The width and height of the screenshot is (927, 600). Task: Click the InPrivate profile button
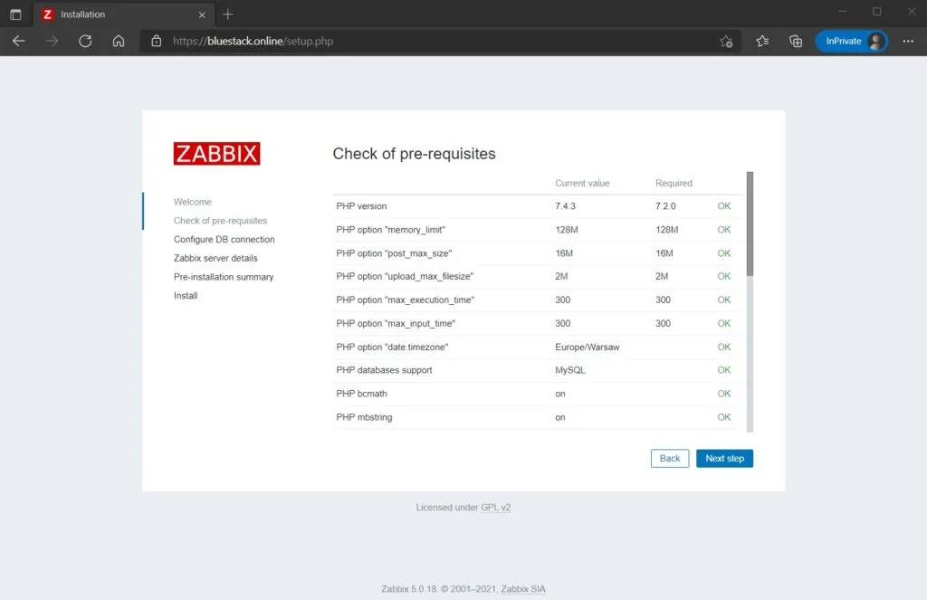pos(851,41)
